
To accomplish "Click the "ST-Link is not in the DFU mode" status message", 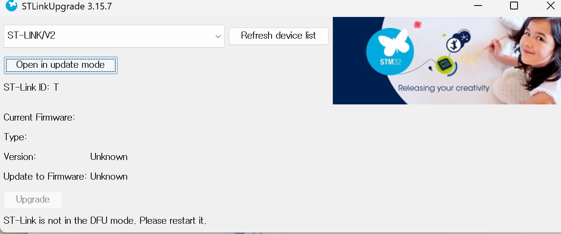I will (x=105, y=221).
